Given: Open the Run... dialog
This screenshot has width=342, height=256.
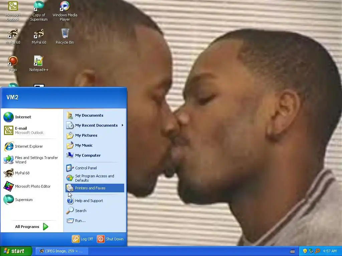Looking at the screenshot, I should pyautogui.click(x=95, y=221).
